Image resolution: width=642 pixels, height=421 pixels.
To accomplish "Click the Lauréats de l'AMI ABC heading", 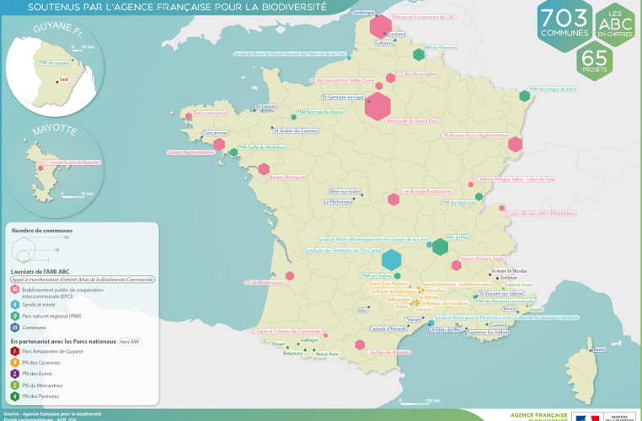I will tap(40, 271).
